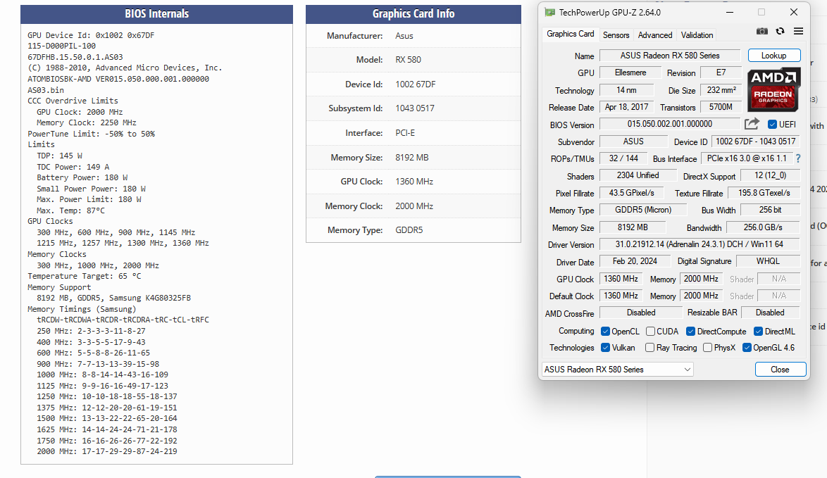Click the Driver Date field
Viewport: 827px width, 478px height.
pos(635,261)
